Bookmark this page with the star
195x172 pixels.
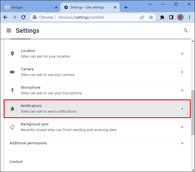point(151,17)
